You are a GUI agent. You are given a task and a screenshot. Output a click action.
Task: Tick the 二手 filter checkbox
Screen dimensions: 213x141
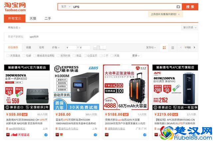101,56
